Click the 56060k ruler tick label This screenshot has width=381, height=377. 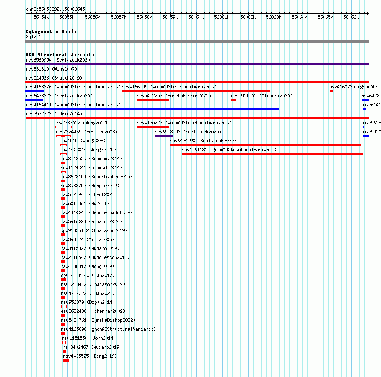[196, 17]
